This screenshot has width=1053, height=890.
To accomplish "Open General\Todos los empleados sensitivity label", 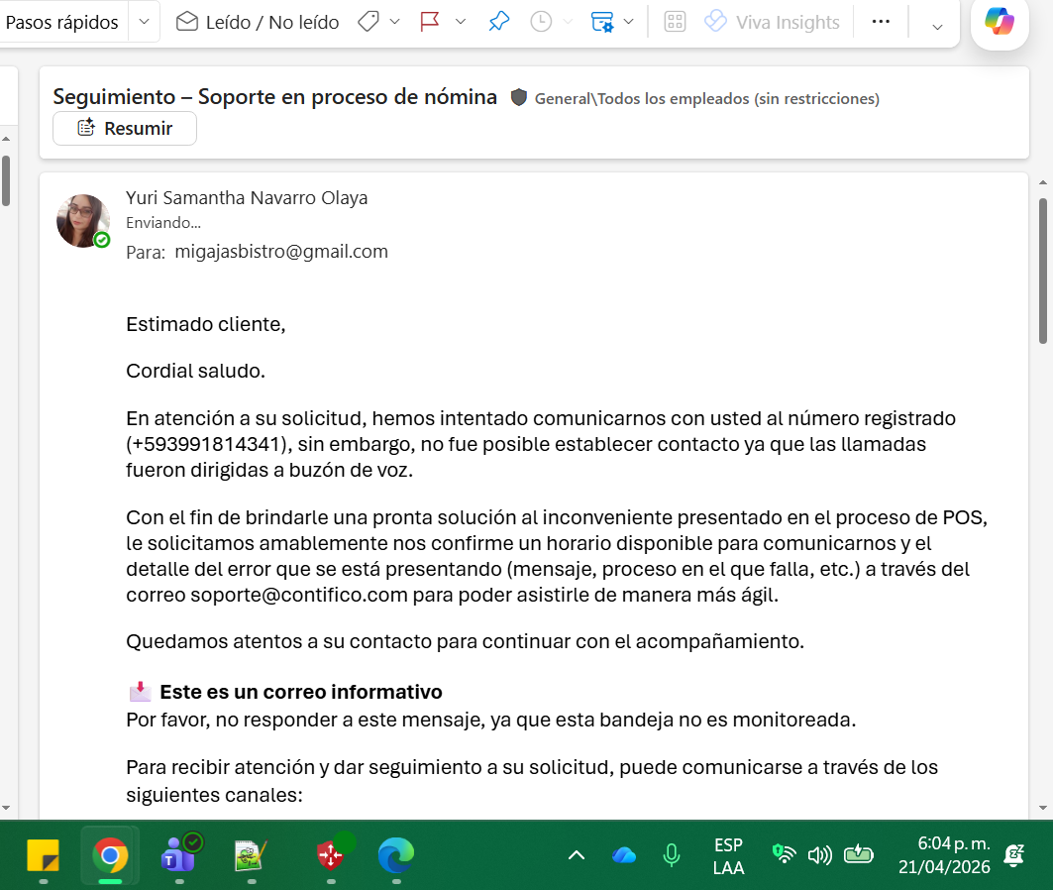I will (x=706, y=99).
